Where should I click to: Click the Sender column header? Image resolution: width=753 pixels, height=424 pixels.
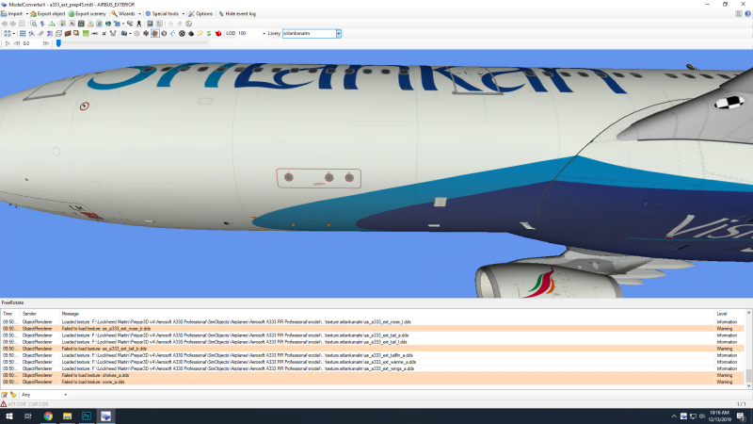coord(29,314)
